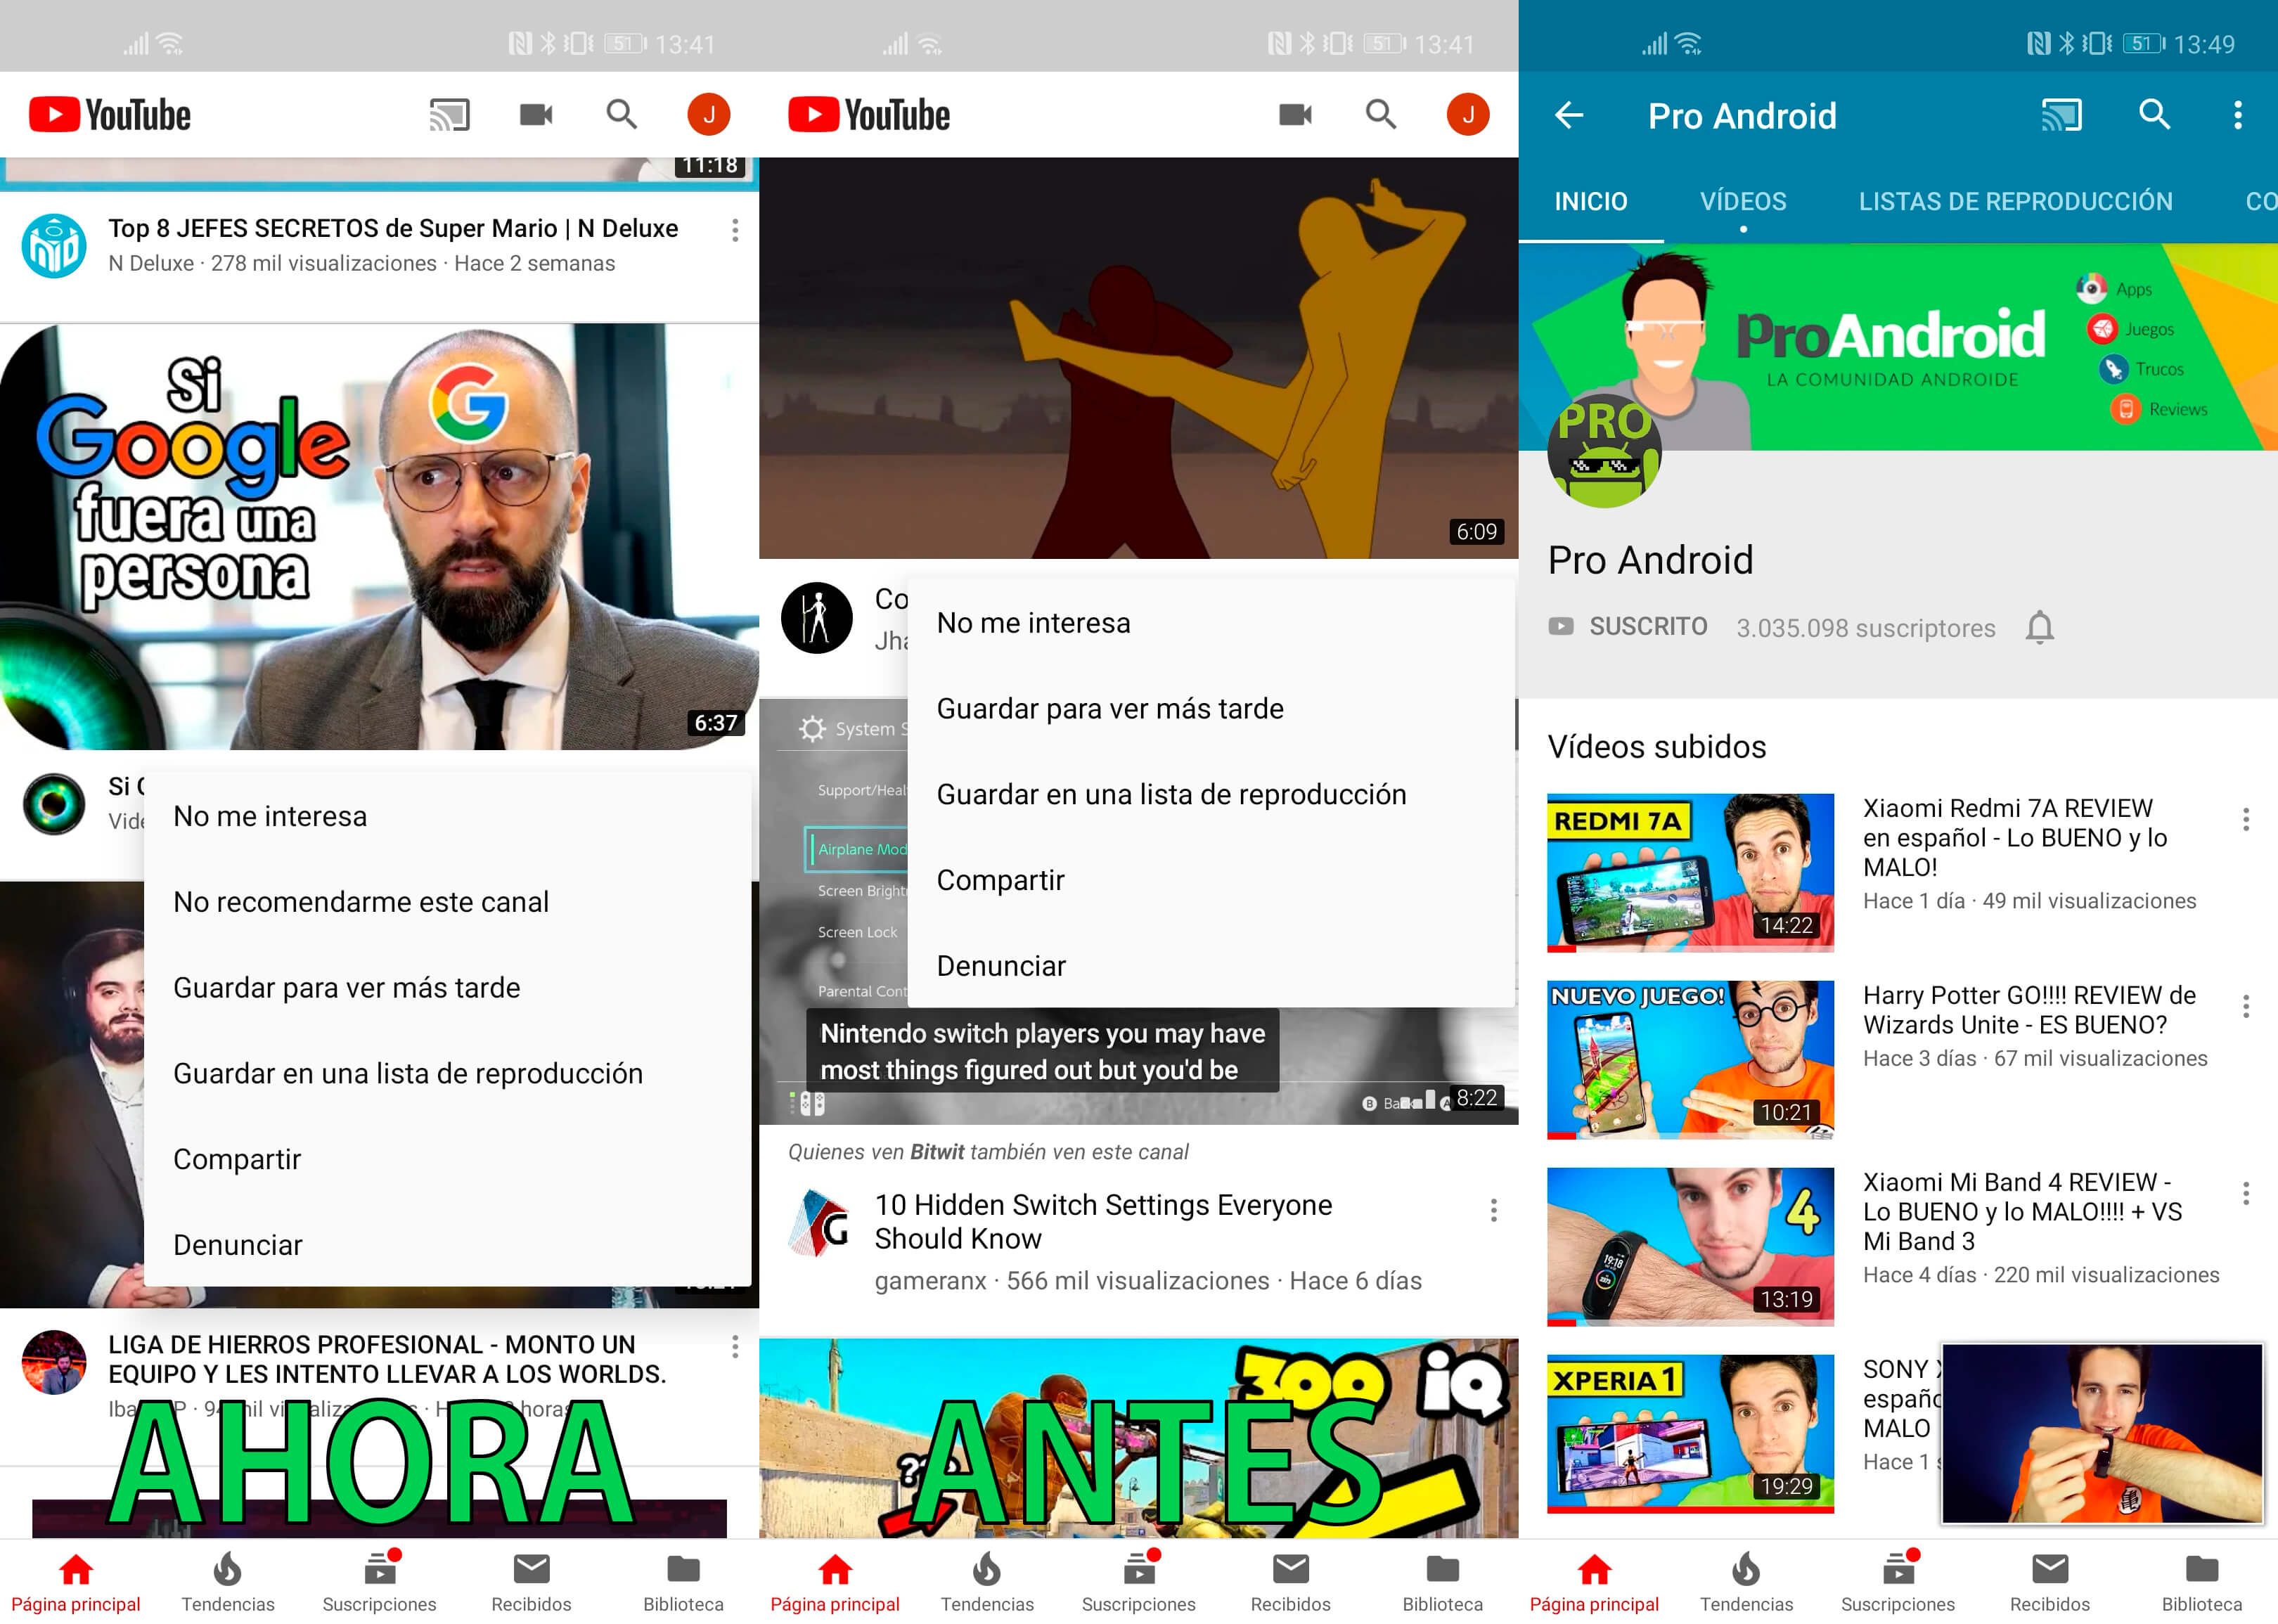The width and height of the screenshot is (2278, 1624).
Task: Select 'No me interesa' from the menu
Action: click(270, 815)
